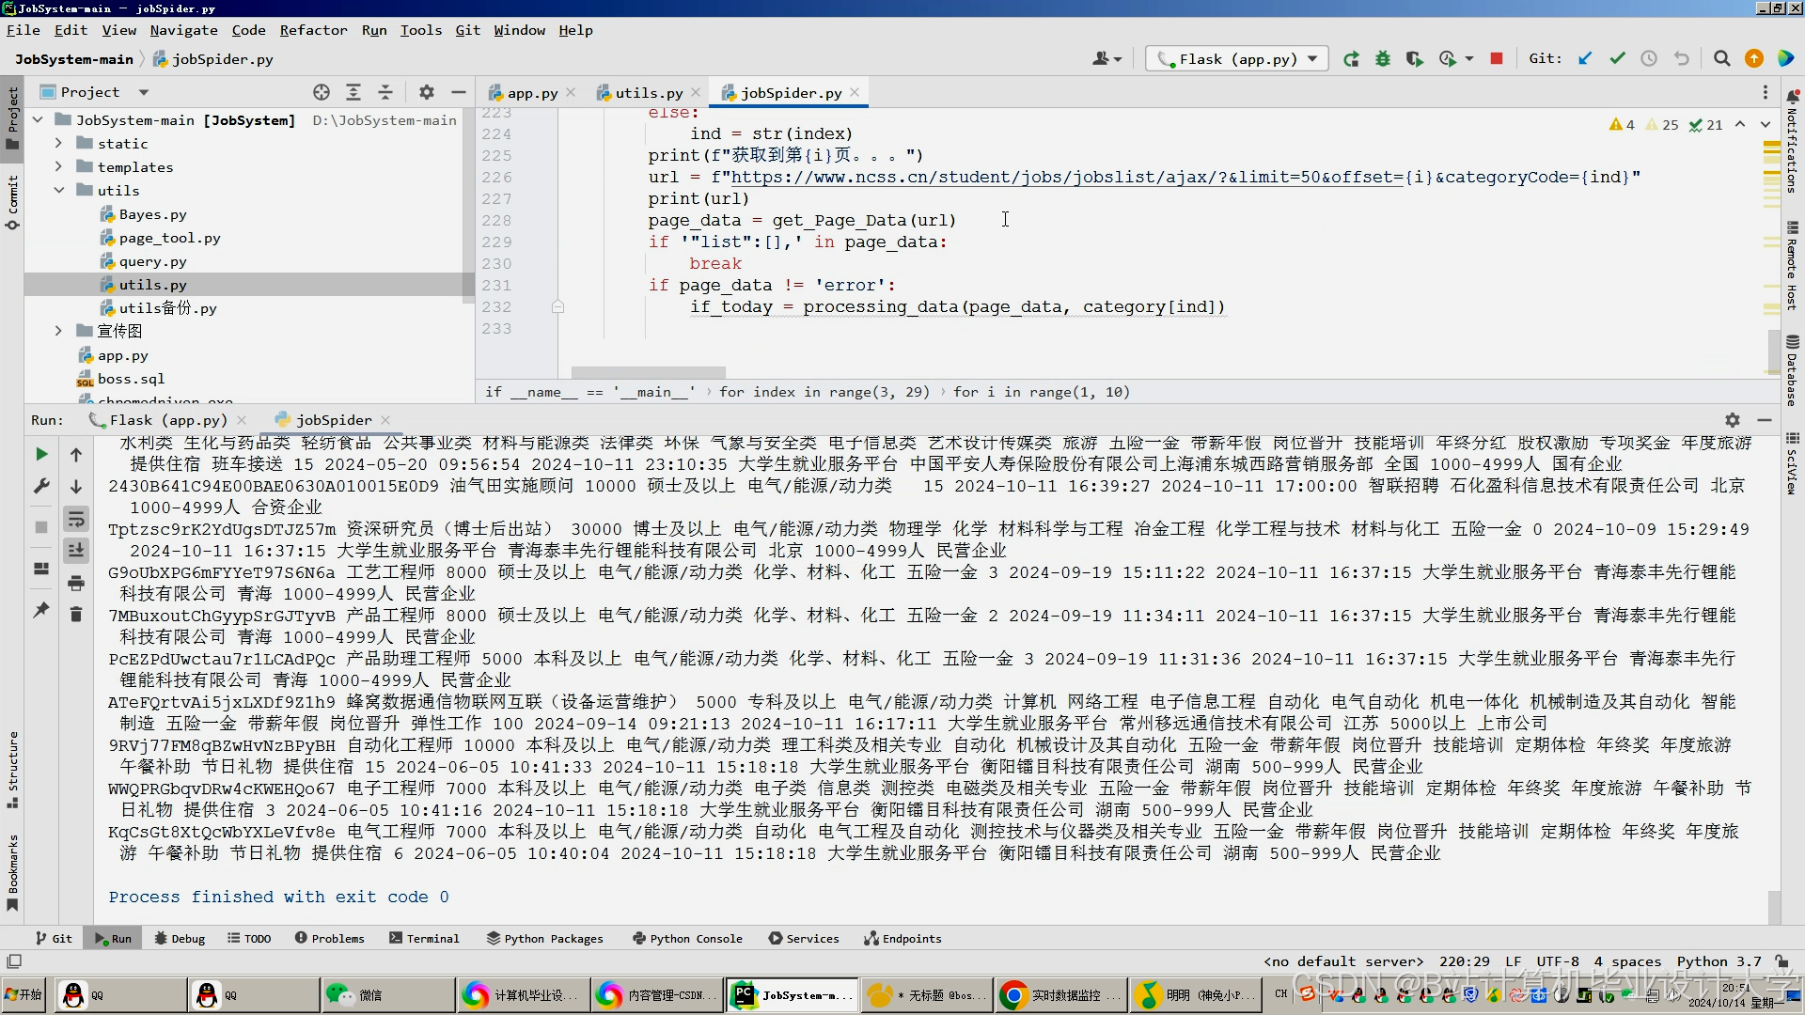Screen dimensions: 1805x1015
Task: Click the editor horizontal scrollbar
Action: 648,372
